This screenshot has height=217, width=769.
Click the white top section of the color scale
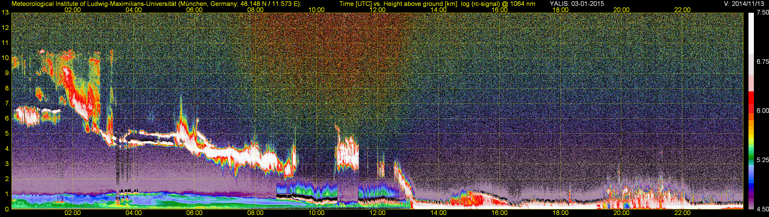point(752,33)
